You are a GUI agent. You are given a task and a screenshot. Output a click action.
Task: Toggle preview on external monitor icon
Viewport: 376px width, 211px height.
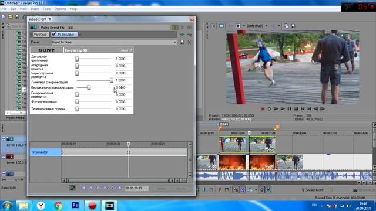[x=221, y=26]
